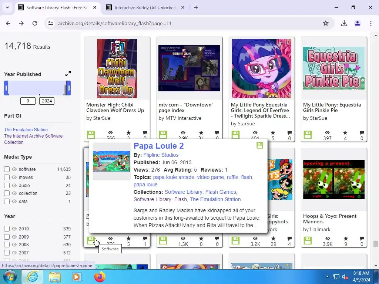
Task: Check the software media type box
Action: click(x=7, y=169)
